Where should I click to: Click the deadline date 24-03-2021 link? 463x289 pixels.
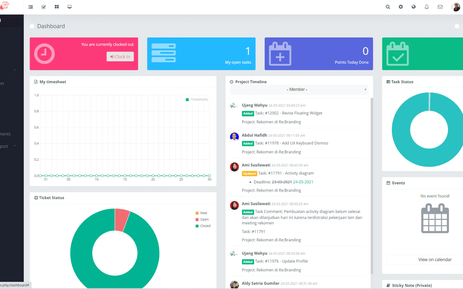click(303, 182)
